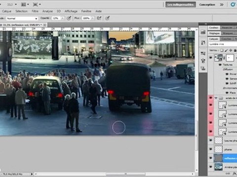Select the Couleur panel tab
This screenshot has height=177, width=237.
pyautogui.click(x=214, y=28)
